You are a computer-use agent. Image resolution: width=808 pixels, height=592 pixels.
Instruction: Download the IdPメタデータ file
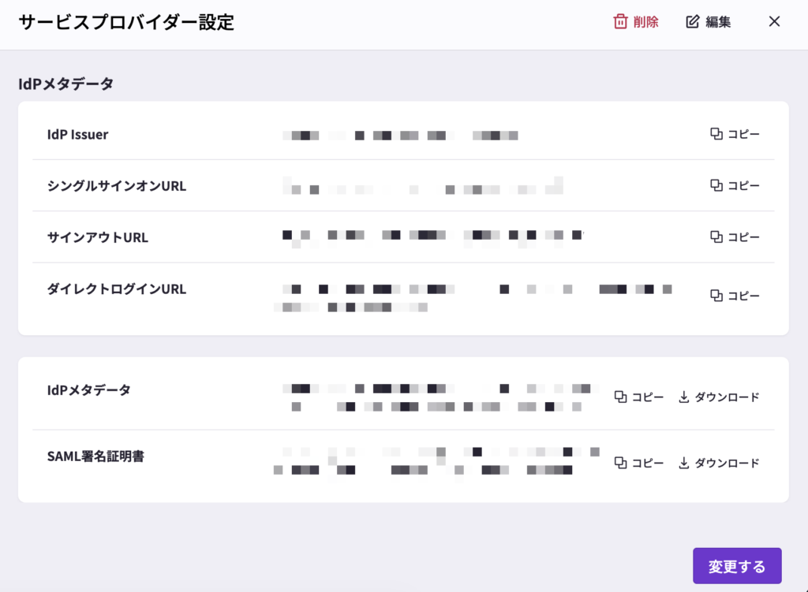pyautogui.click(x=719, y=397)
